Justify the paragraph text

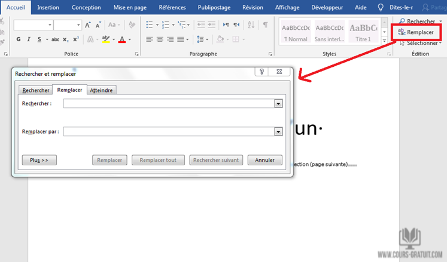pyautogui.click(x=182, y=39)
